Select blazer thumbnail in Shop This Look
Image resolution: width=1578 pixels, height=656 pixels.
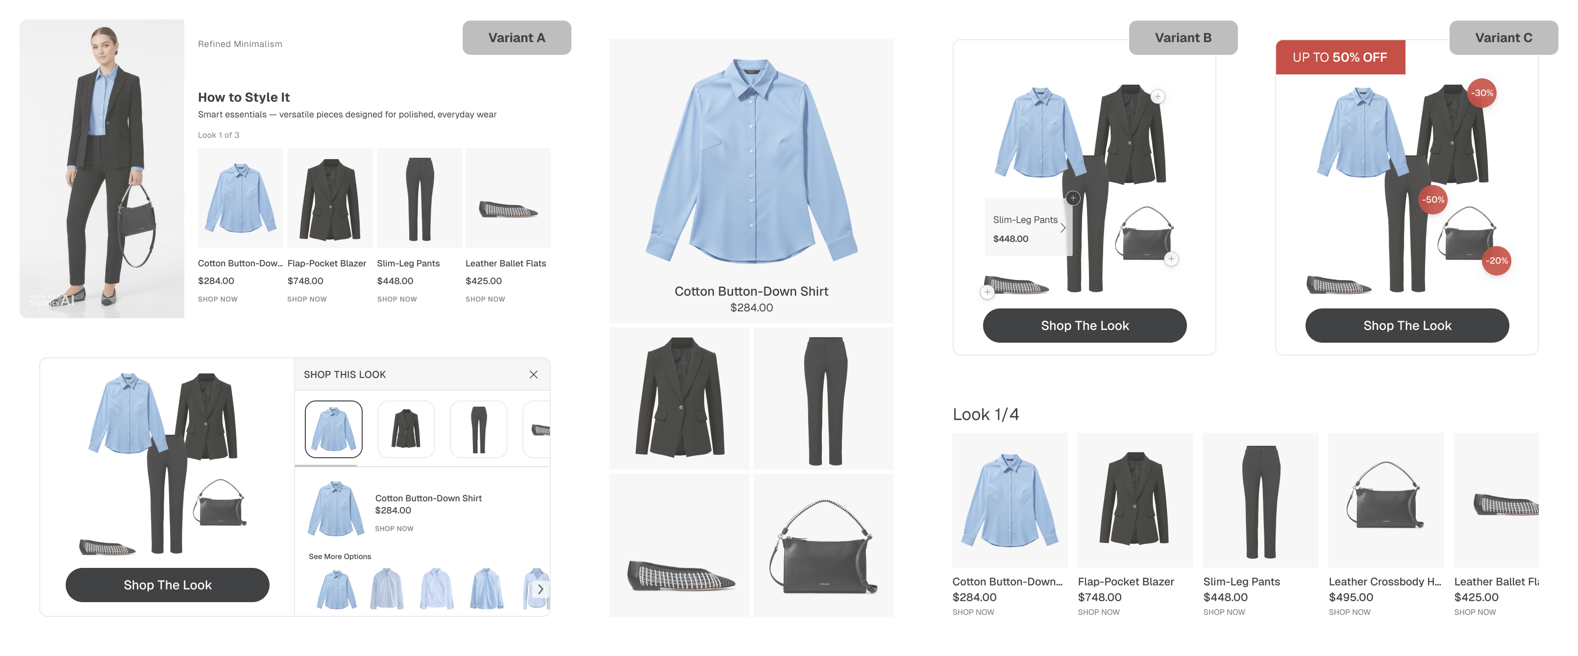pos(406,430)
